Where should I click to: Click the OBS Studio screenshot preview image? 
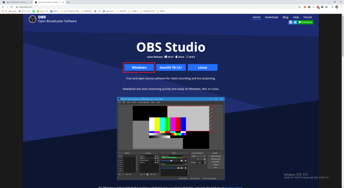click(x=171, y=139)
